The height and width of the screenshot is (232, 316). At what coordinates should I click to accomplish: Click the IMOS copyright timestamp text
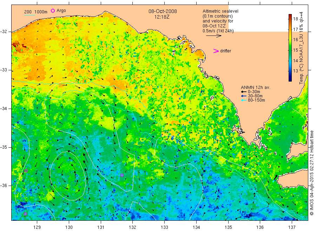[311, 173]
